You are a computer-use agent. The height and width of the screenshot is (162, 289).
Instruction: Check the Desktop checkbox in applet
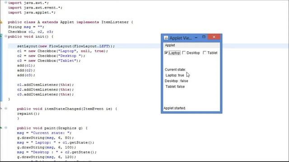pos(184,53)
